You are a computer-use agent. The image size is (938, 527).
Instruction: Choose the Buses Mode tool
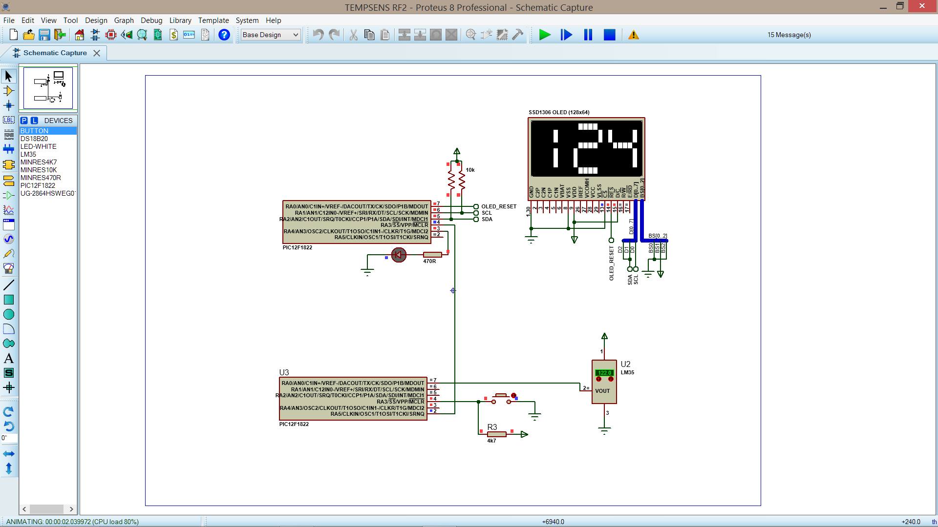tap(9, 149)
